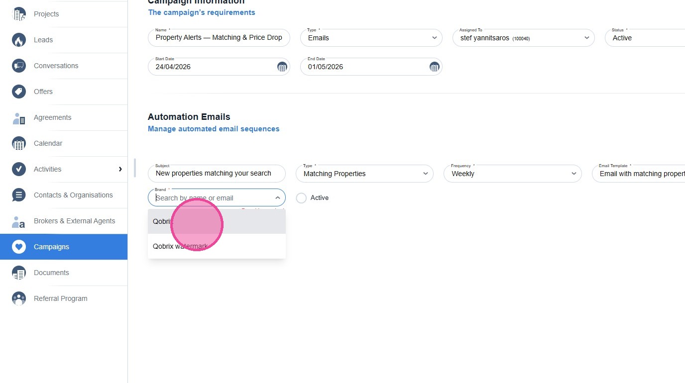Viewport: 685px width, 383px height.
Task: Click the email Subject input field
Action: coord(217,174)
